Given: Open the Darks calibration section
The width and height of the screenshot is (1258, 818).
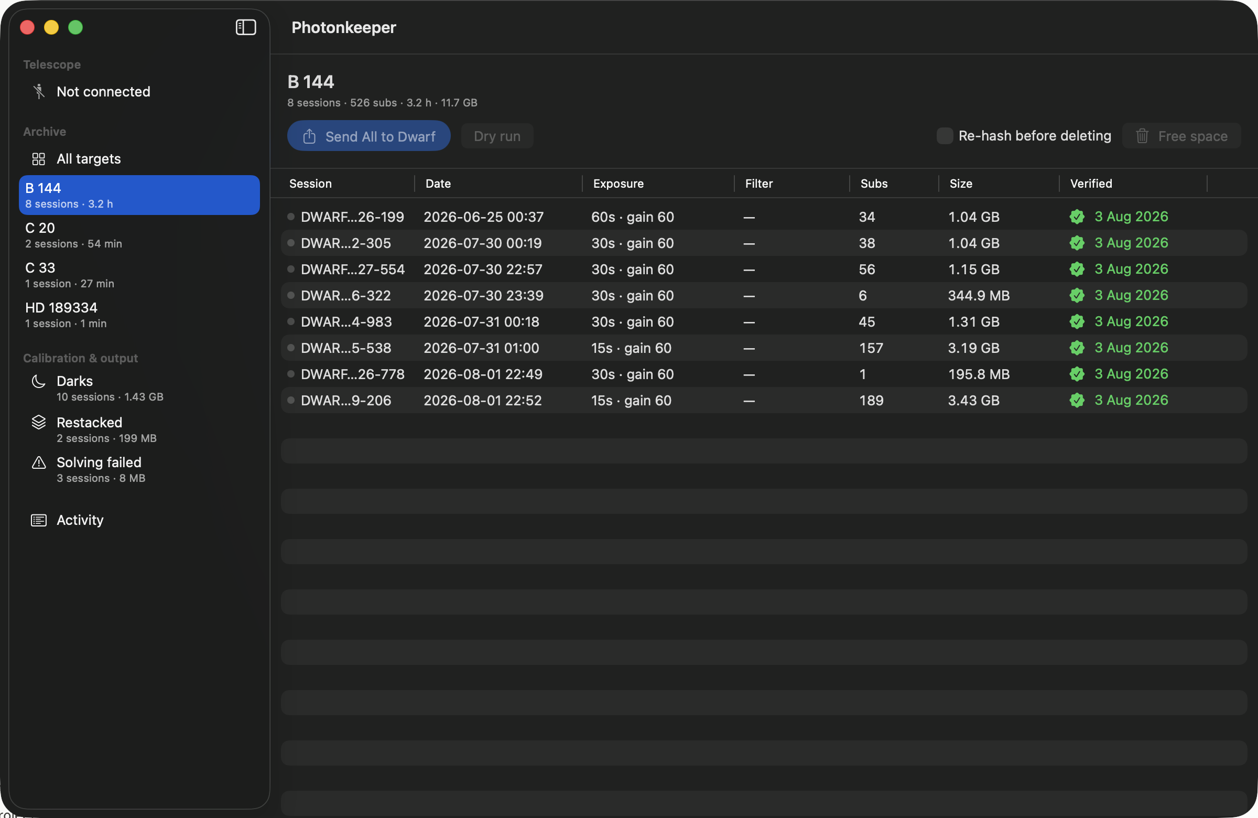Looking at the screenshot, I should 139,388.
